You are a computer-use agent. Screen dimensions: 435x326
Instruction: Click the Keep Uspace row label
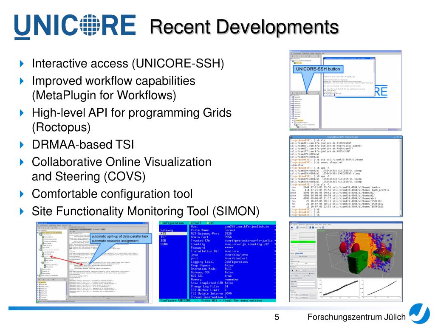(x=201, y=265)
